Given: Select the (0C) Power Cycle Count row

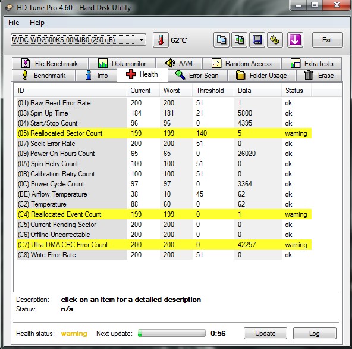Looking at the screenshot, I should (x=164, y=184).
